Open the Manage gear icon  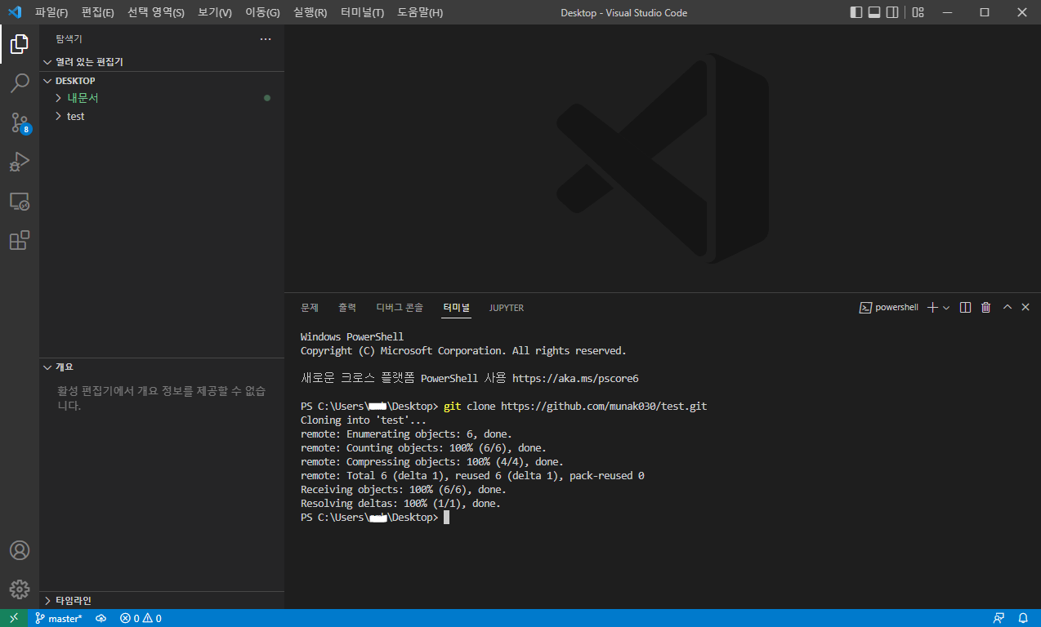20,589
